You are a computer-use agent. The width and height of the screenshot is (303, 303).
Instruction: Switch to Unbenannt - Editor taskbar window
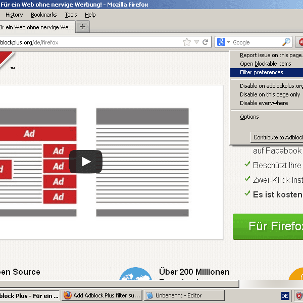pyautogui.click(x=184, y=295)
